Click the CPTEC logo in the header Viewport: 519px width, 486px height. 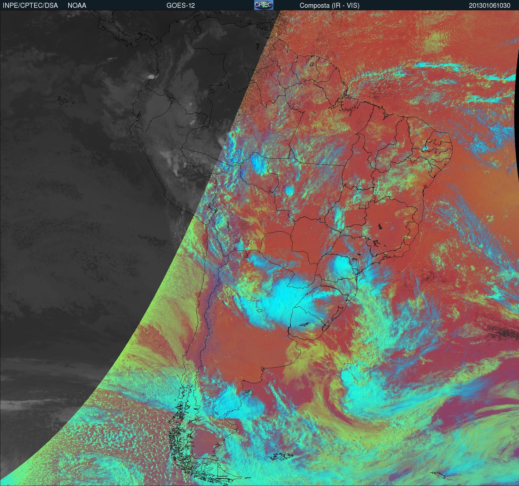tap(264, 5)
